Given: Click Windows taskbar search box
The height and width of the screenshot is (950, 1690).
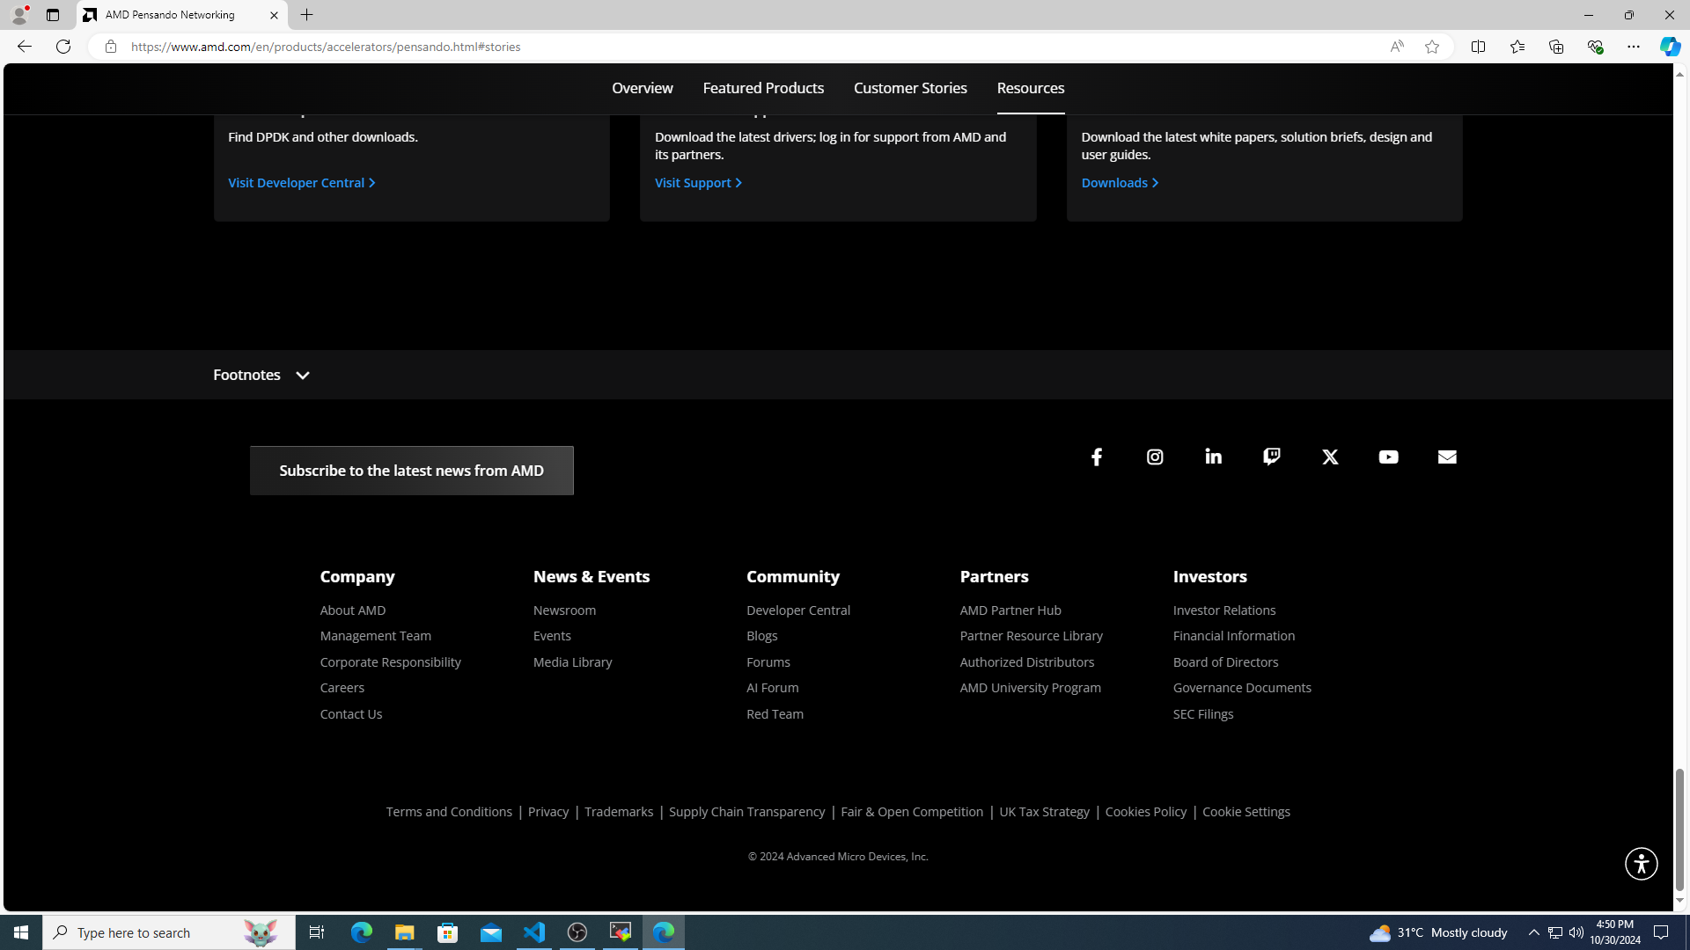Looking at the screenshot, I should pyautogui.click(x=169, y=932).
